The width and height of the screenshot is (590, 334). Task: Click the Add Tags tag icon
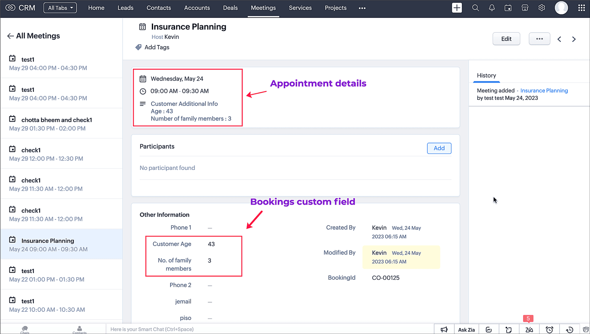[138, 47]
